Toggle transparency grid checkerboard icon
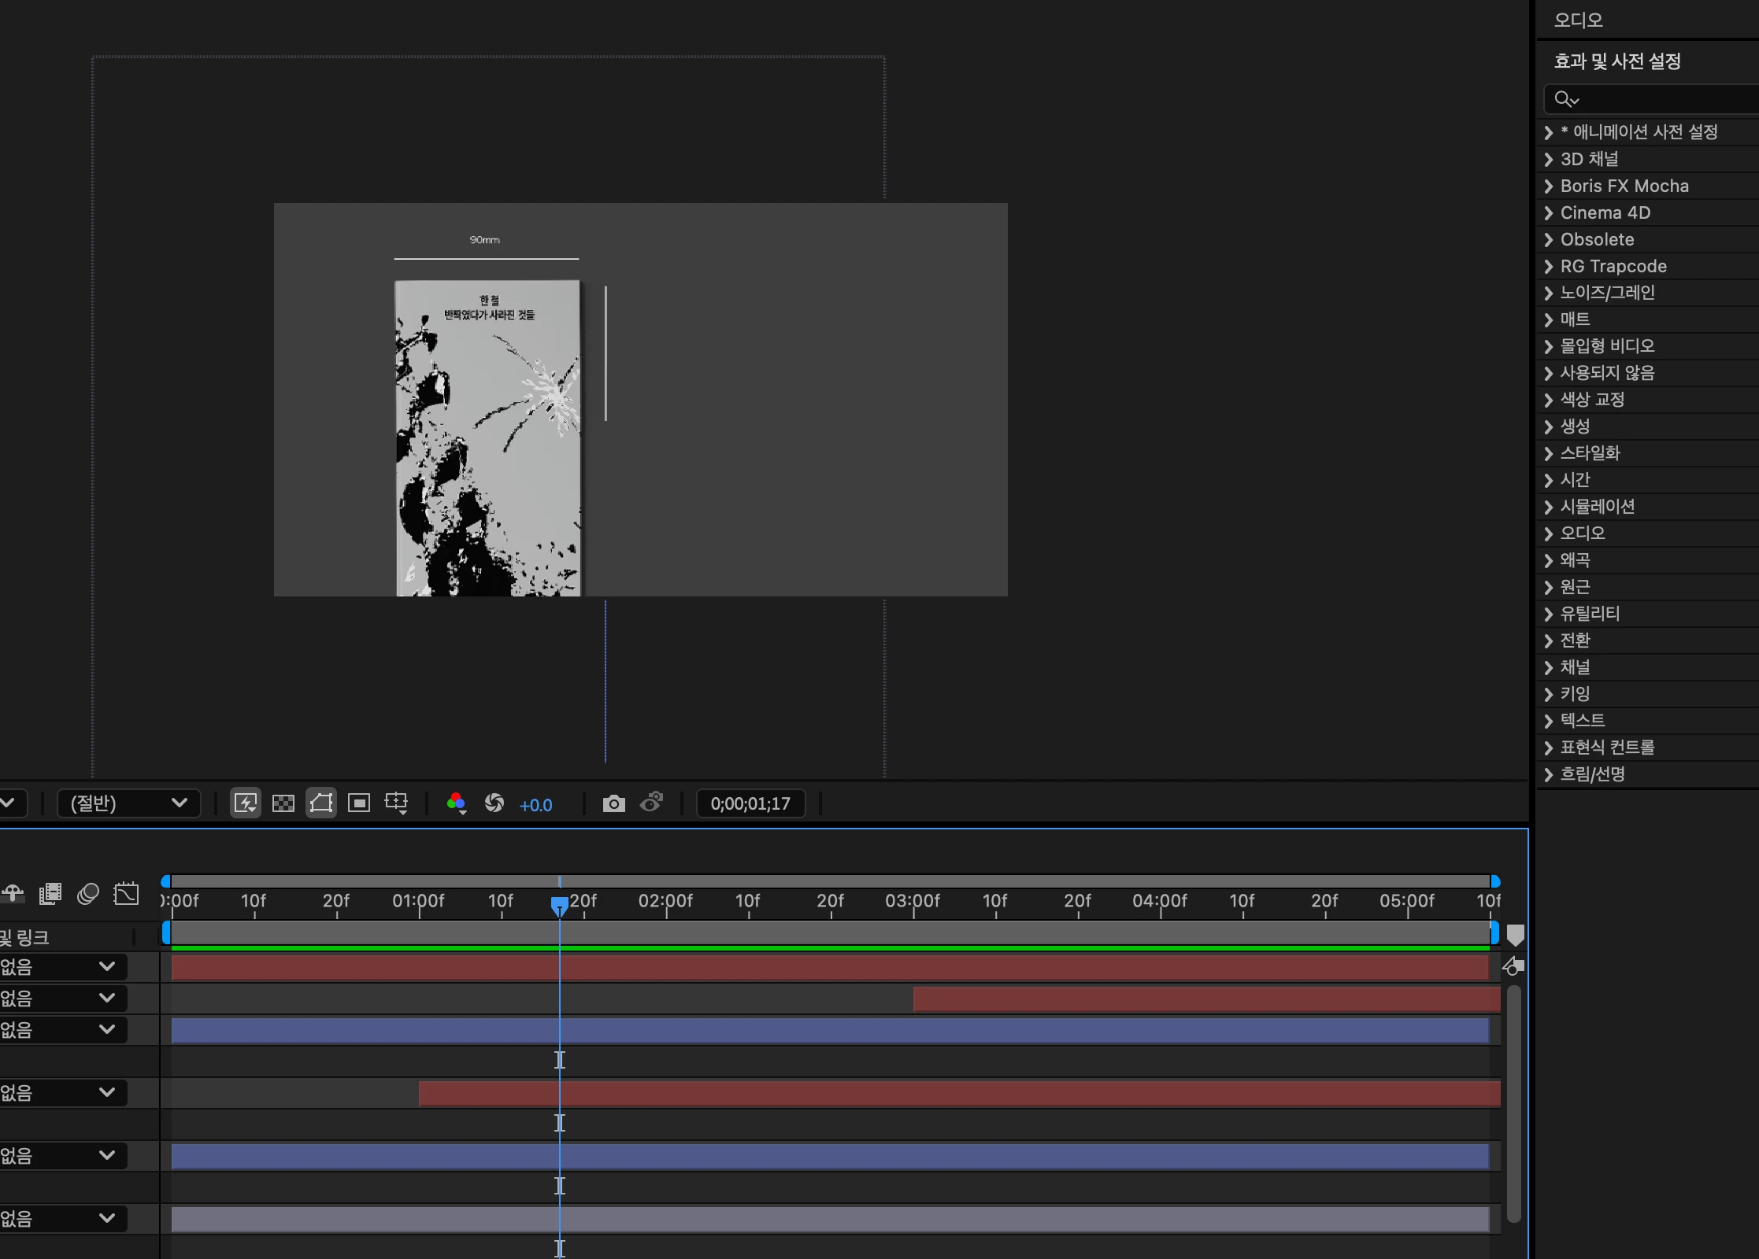This screenshot has width=1759, height=1259. (283, 803)
